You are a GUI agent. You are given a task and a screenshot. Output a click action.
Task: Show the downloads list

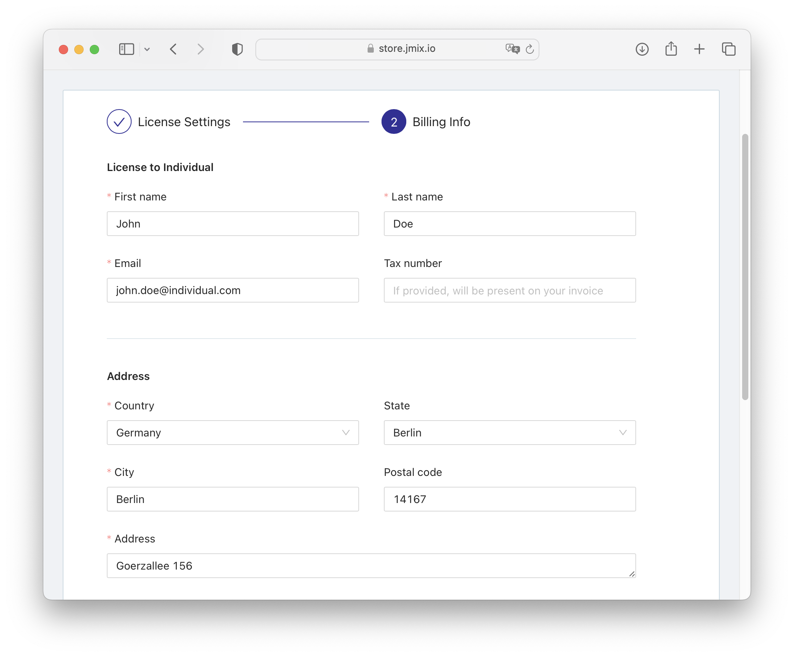642,49
